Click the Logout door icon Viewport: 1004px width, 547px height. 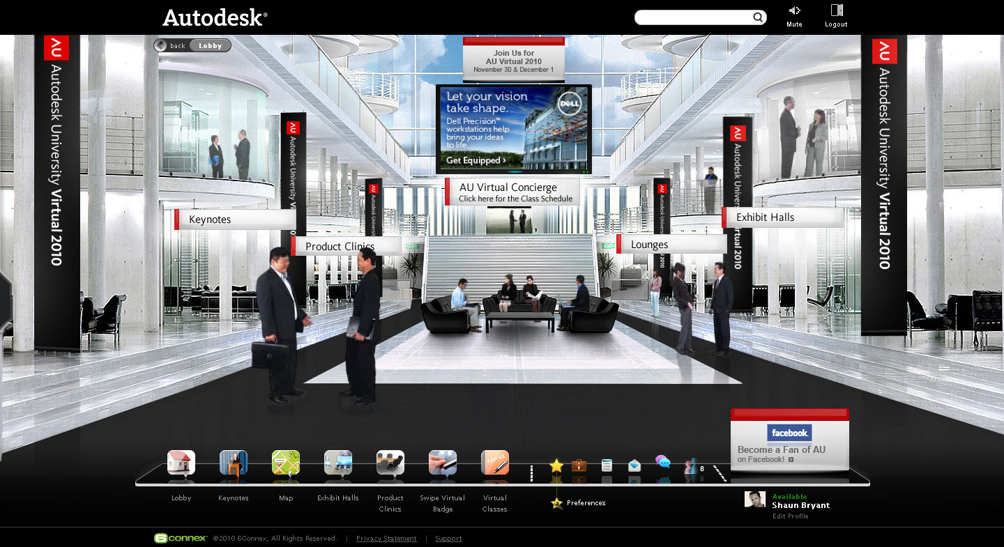coord(837,10)
